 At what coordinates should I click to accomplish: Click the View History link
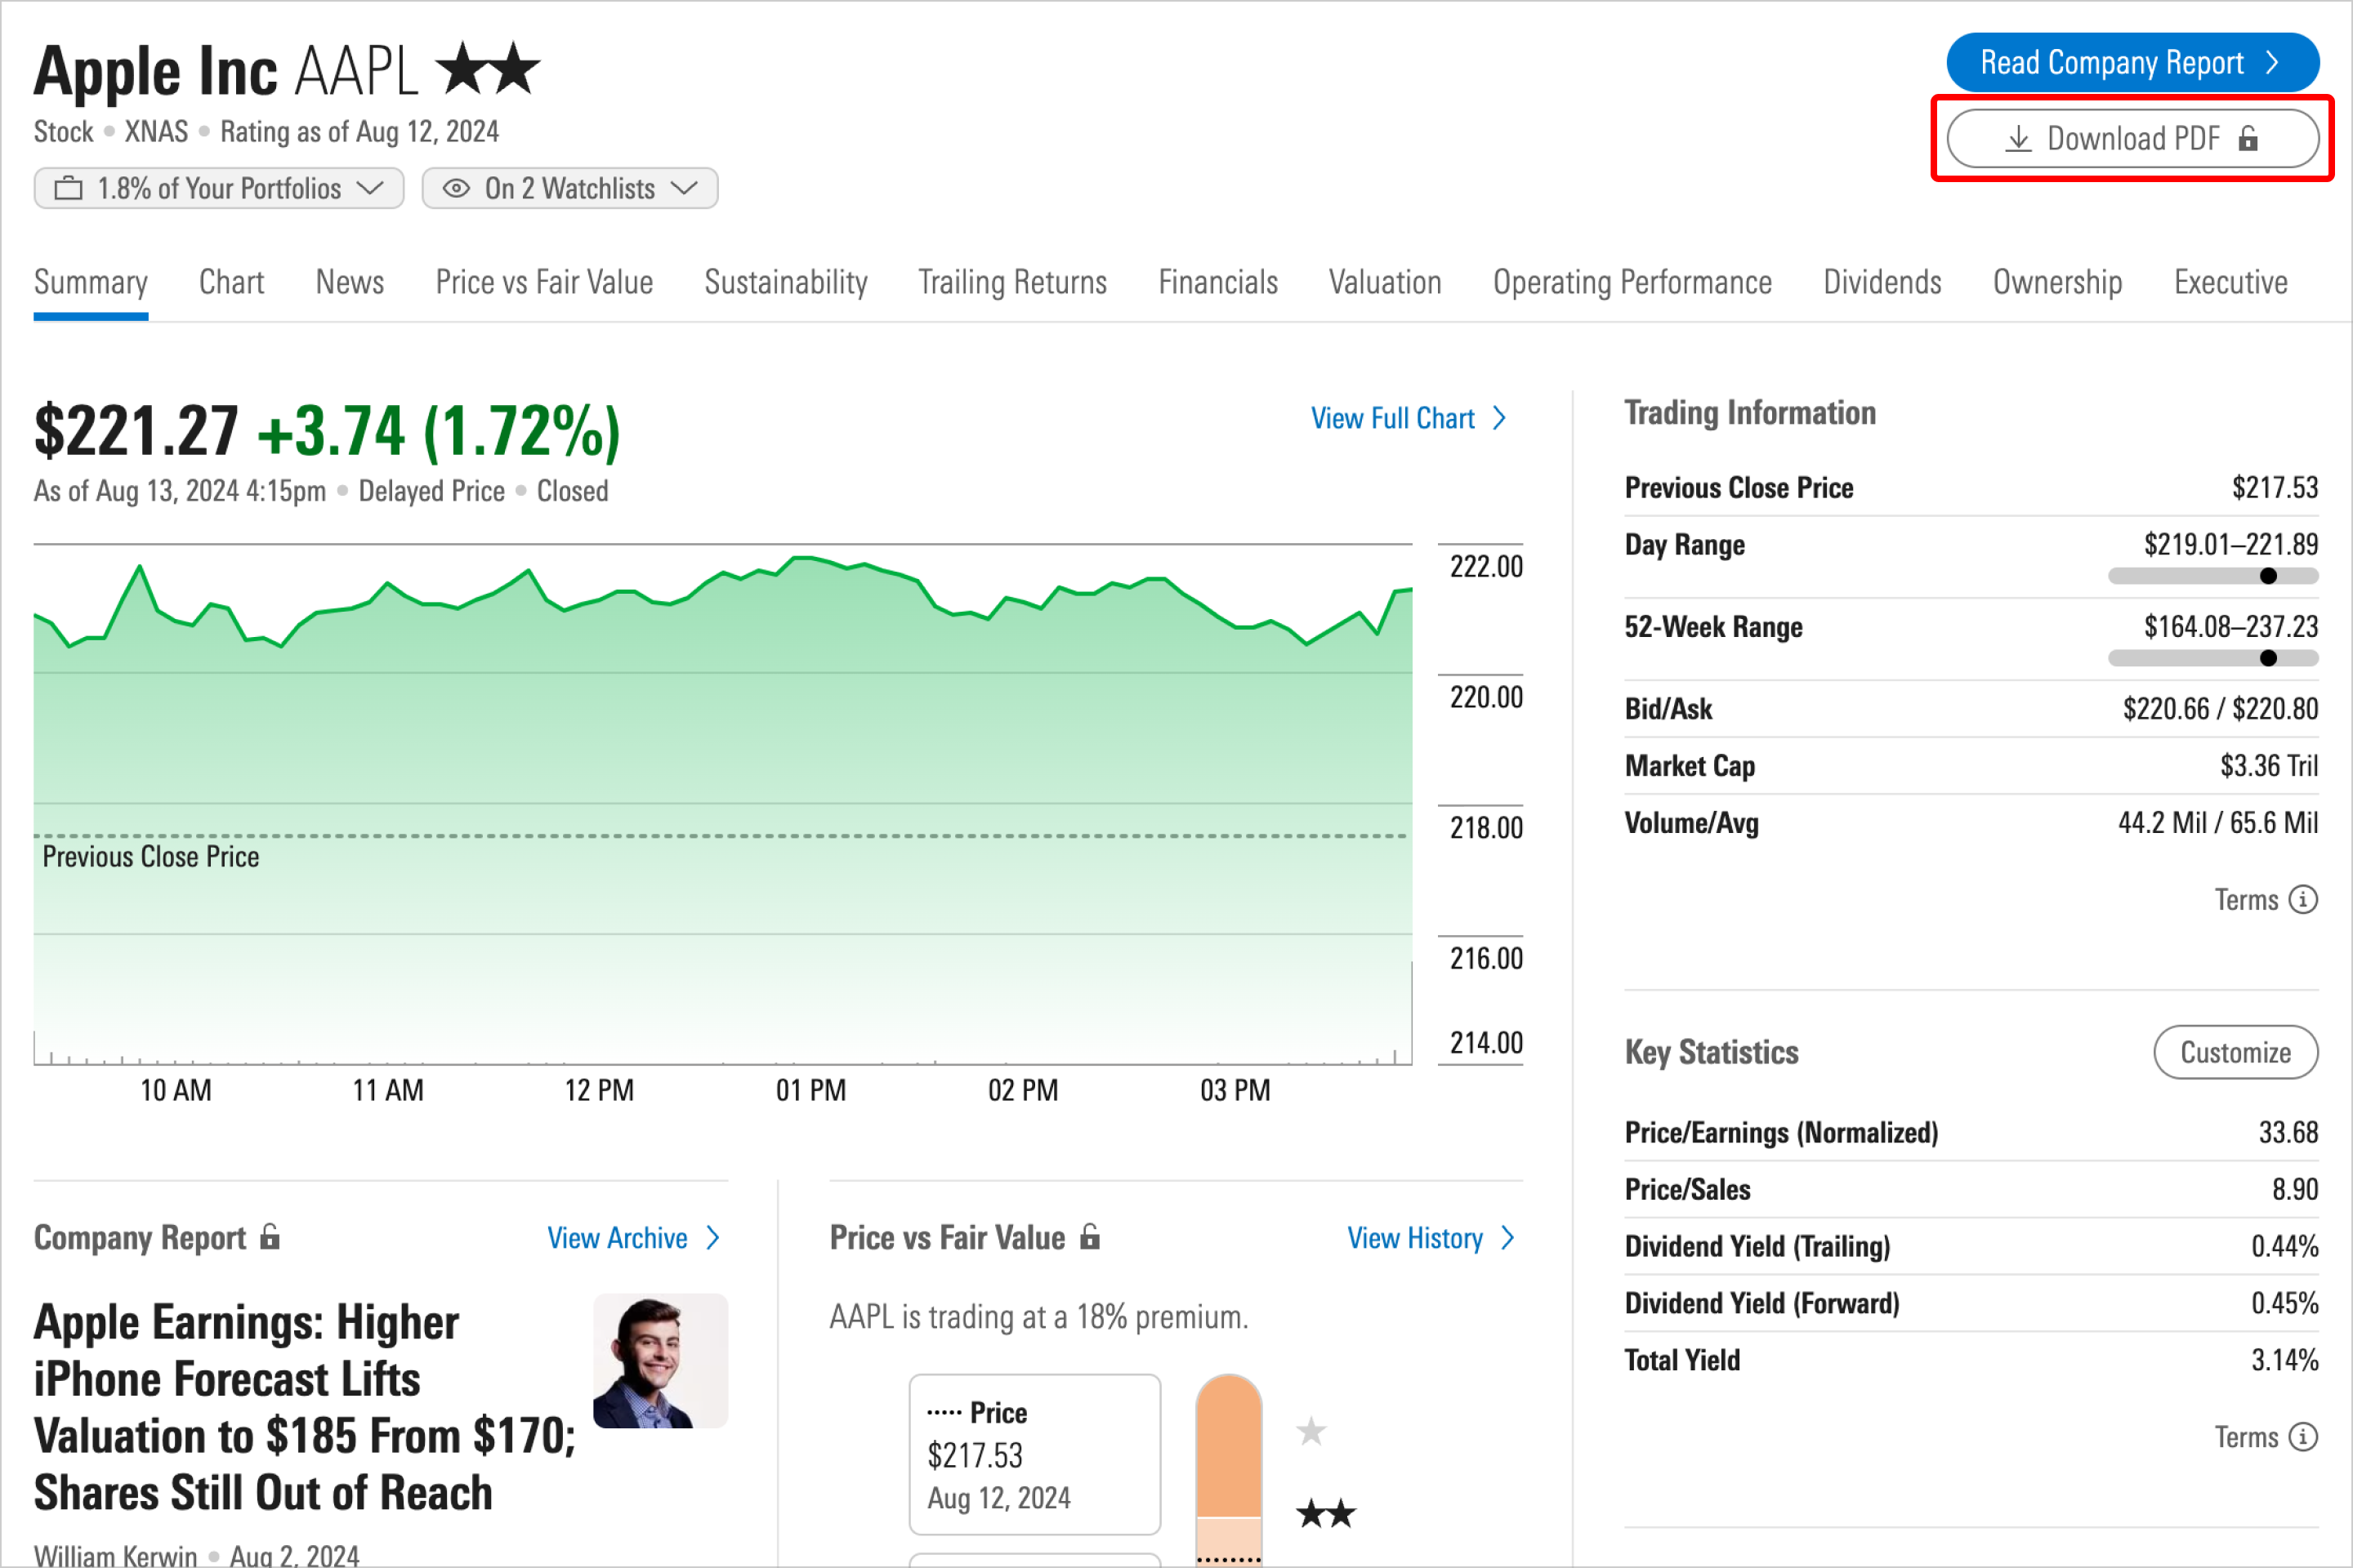(x=1431, y=1238)
